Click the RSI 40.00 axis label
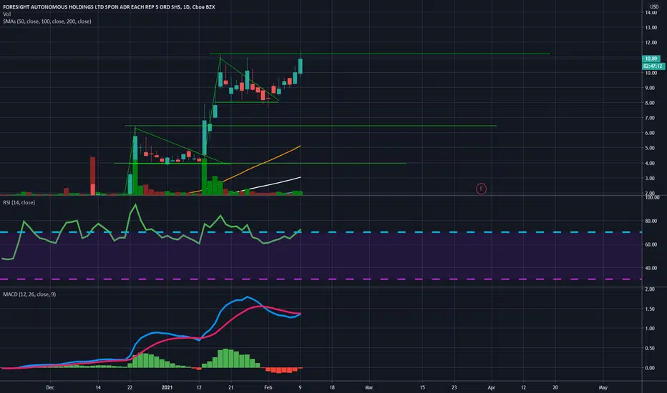The image size is (667, 393). point(651,269)
